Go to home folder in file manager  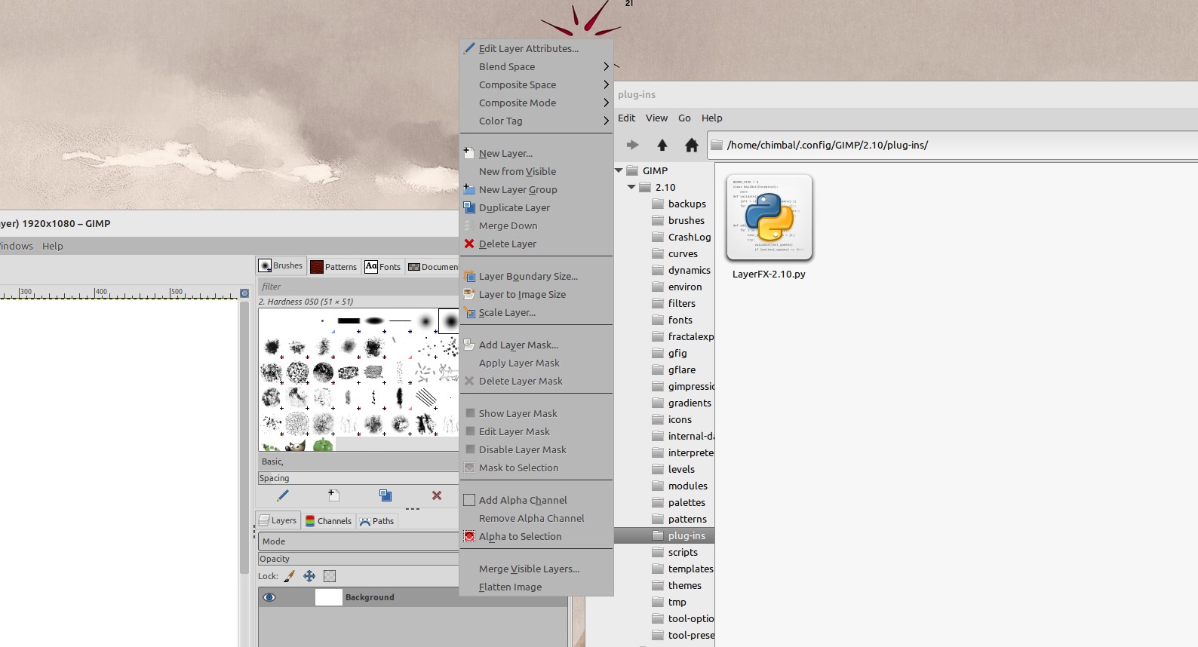pos(691,145)
